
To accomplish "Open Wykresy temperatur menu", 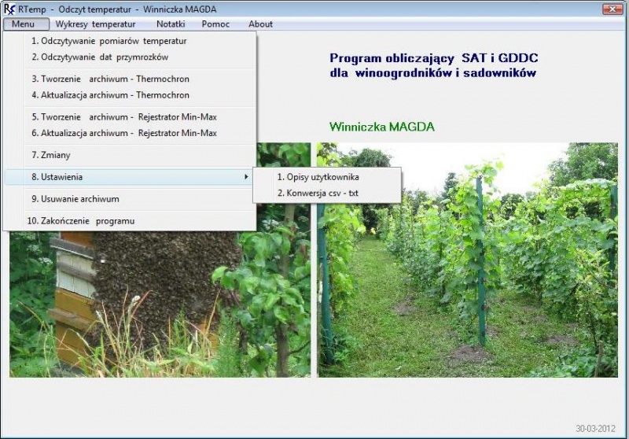I will 95,24.
